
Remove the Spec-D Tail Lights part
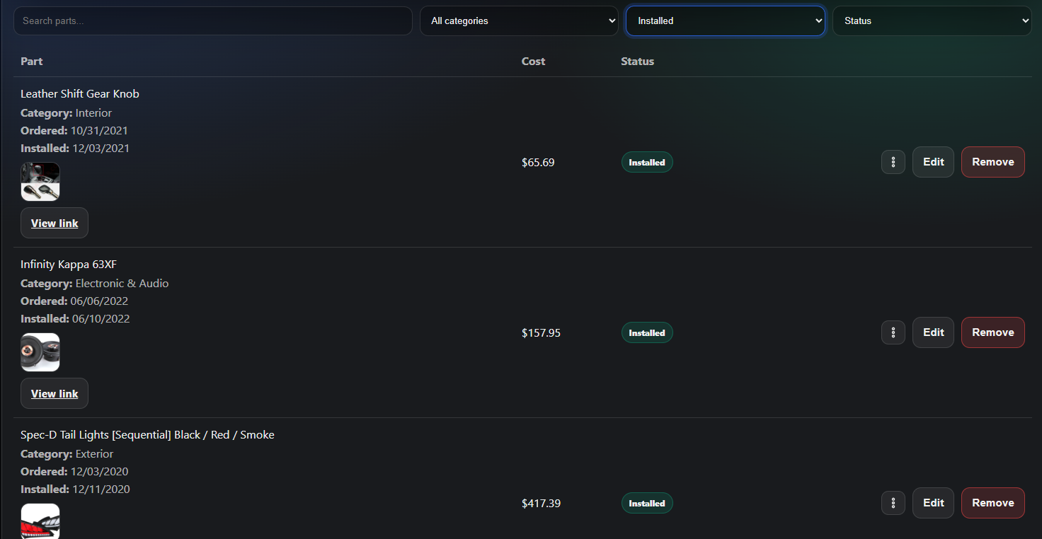tap(993, 503)
